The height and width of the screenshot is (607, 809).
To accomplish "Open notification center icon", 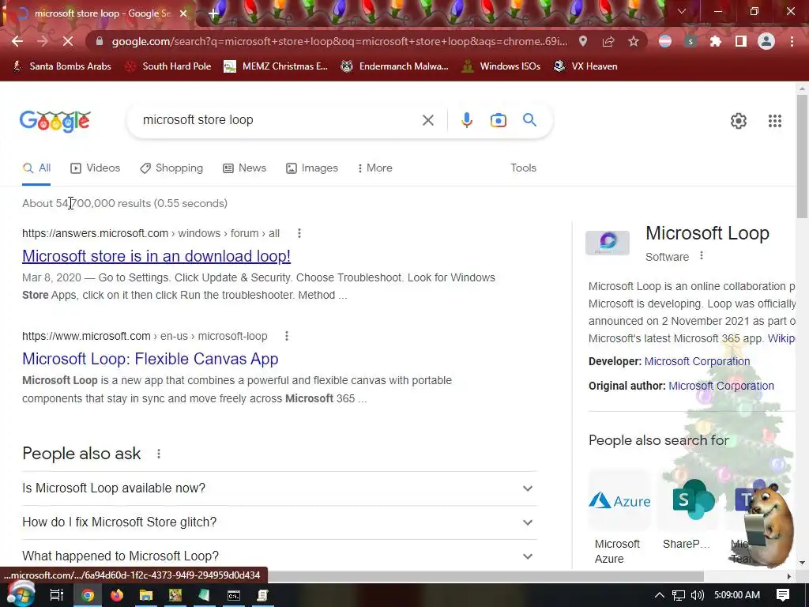I will click(x=783, y=595).
